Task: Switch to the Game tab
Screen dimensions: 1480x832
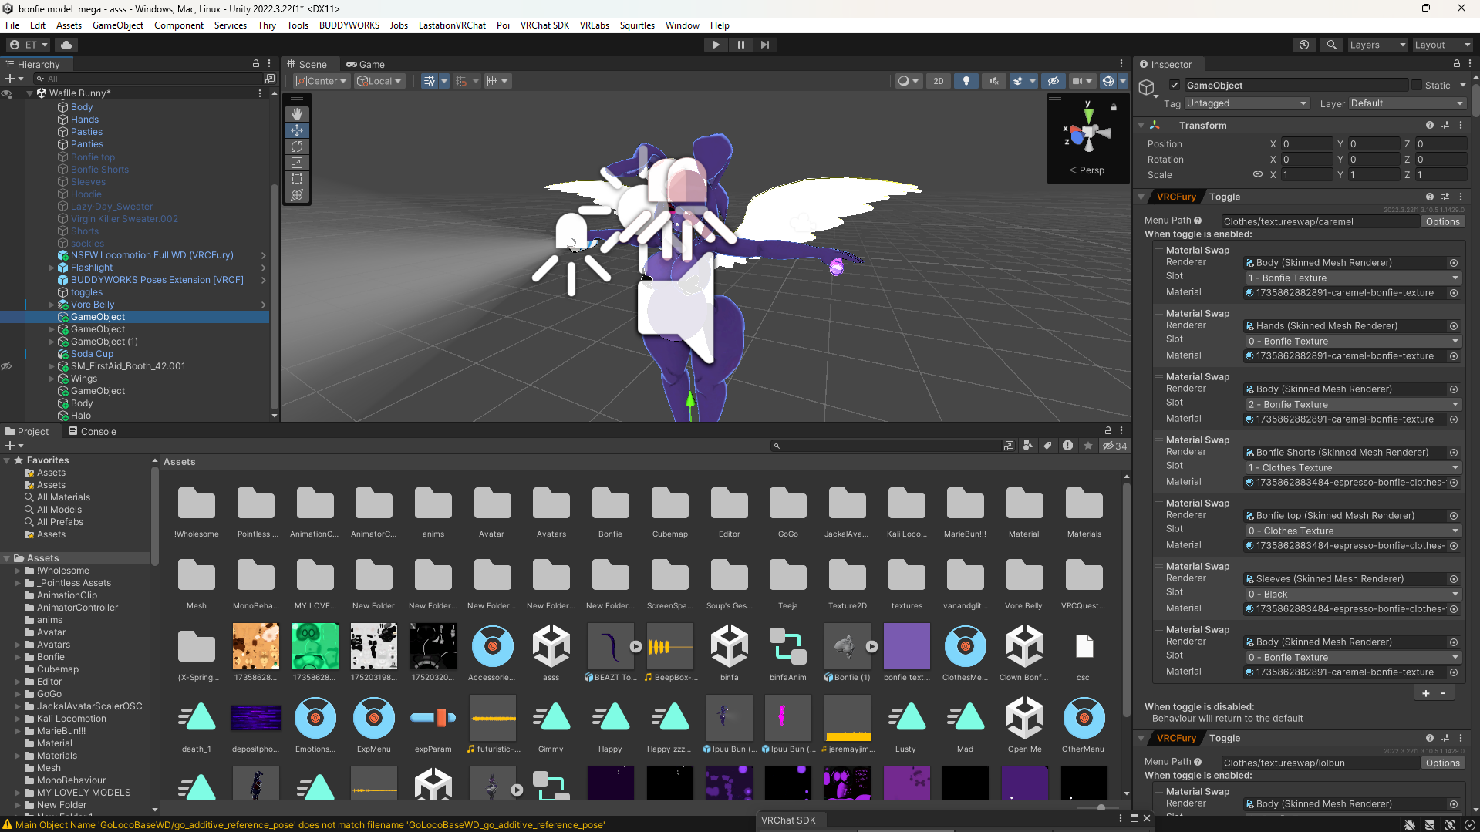Action: [x=366, y=65]
